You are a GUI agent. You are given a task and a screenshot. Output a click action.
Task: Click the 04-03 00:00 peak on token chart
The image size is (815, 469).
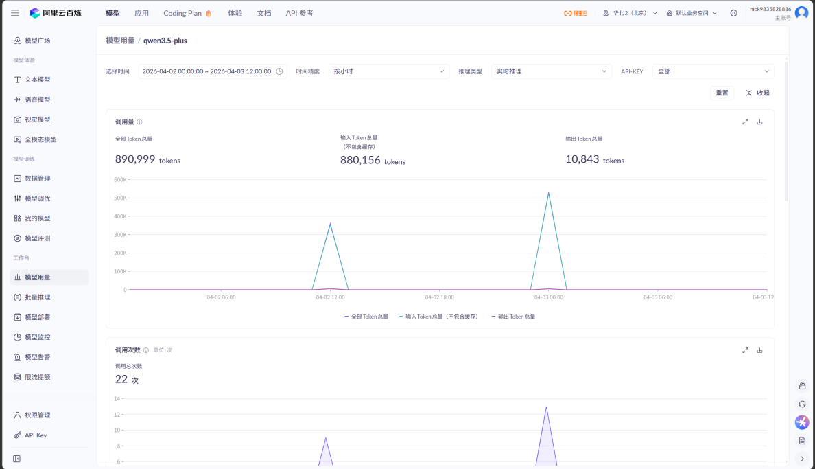tap(548, 193)
